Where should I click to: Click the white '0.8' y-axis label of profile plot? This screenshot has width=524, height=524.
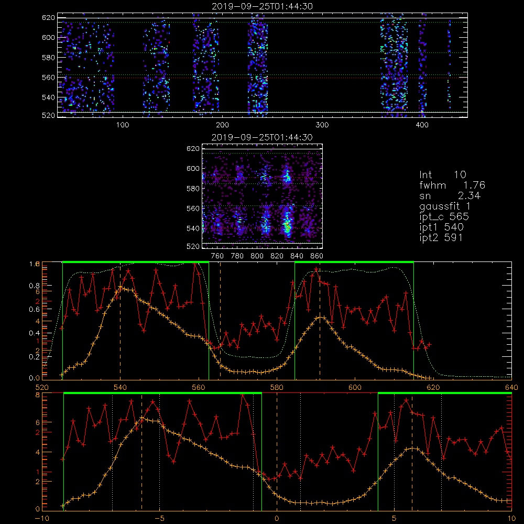pyautogui.click(x=35, y=286)
